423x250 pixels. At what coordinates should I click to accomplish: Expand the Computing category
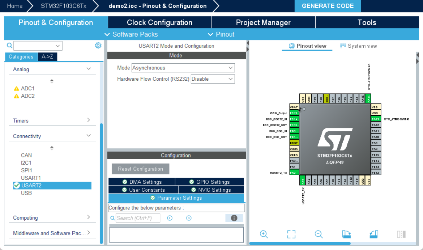(x=89, y=217)
